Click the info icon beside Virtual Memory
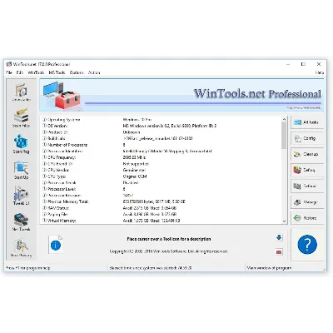Image resolution: width=333 pixels, height=333 pixels. pyautogui.click(x=44, y=221)
